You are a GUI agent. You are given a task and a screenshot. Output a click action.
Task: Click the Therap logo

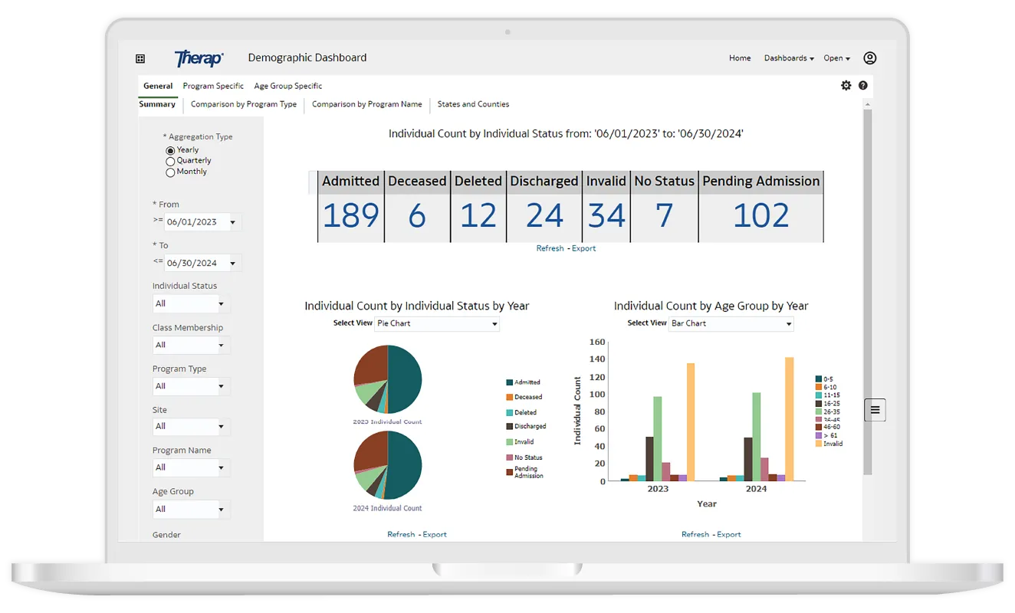click(x=199, y=58)
